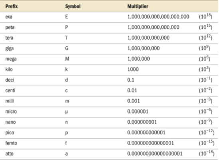Click the µ symbol for micro
Screen dimensions: 219x160
[x=67, y=112]
